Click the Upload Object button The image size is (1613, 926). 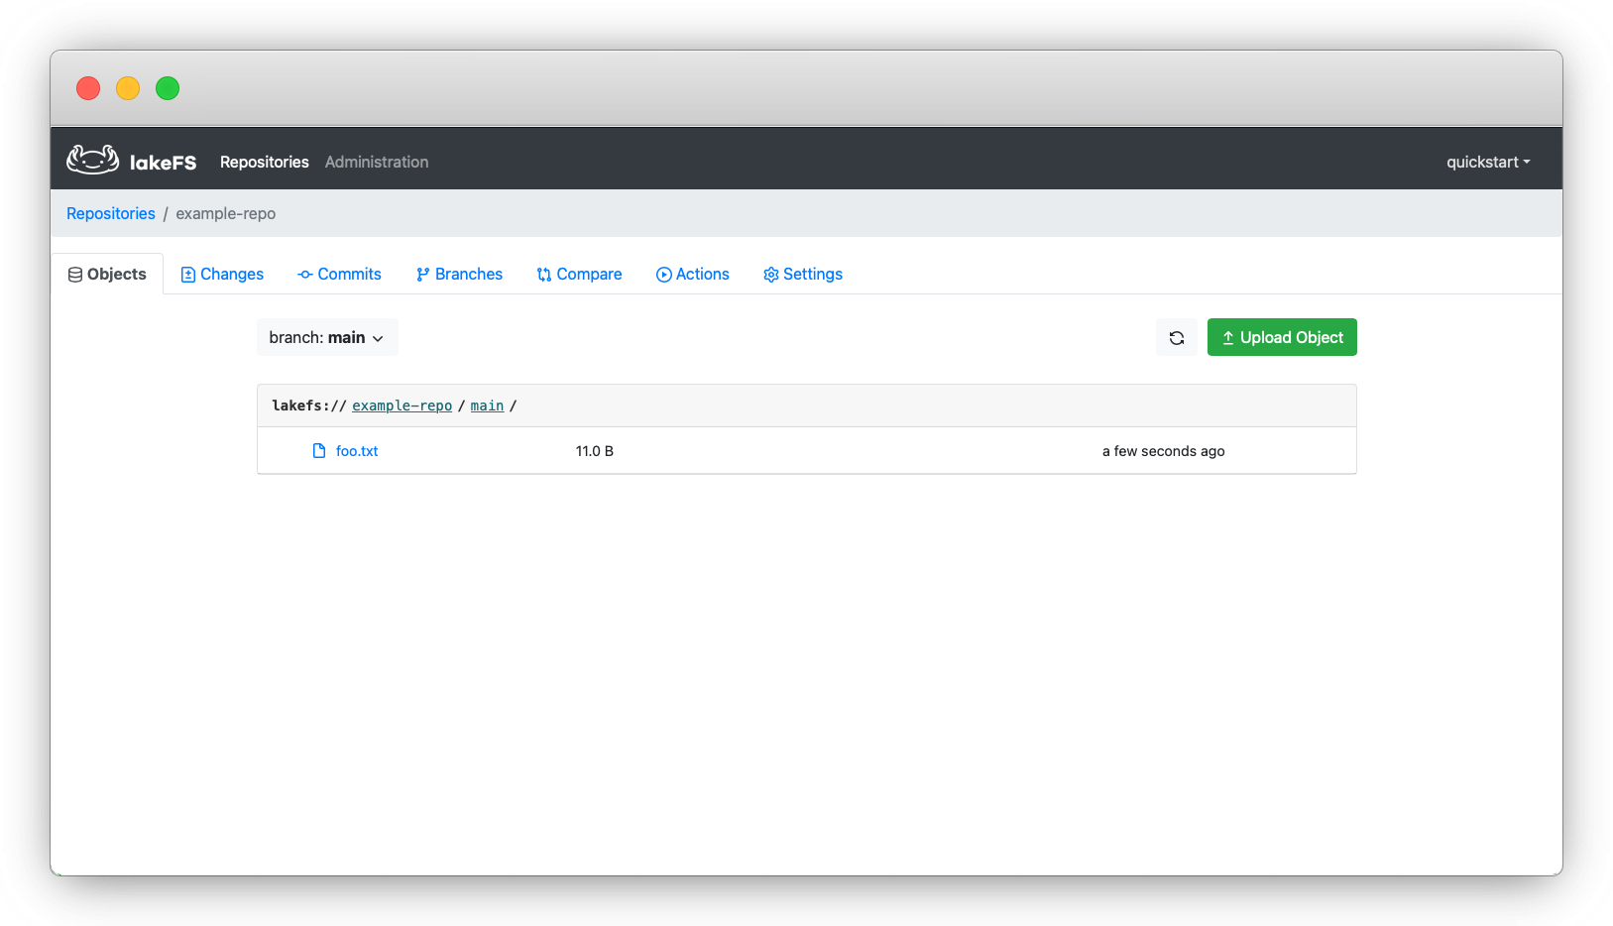1282,338
